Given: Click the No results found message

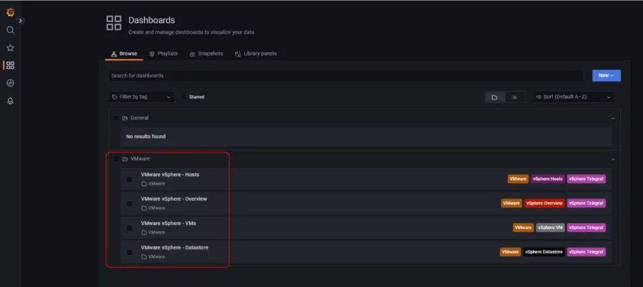Looking at the screenshot, I should click(x=146, y=136).
